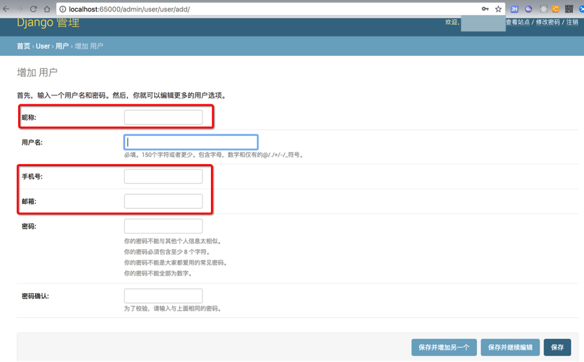Viewport: 584px width, 362px height.
Task: Open the saved passwords key icon
Action: (485, 9)
